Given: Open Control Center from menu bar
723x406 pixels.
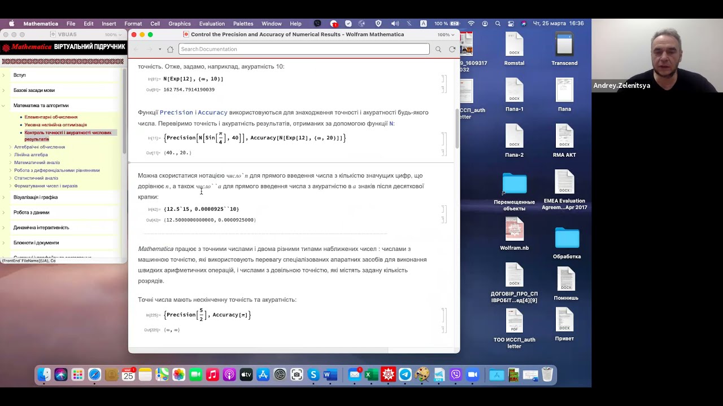Looking at the screenshot, I should coord(511,24).
